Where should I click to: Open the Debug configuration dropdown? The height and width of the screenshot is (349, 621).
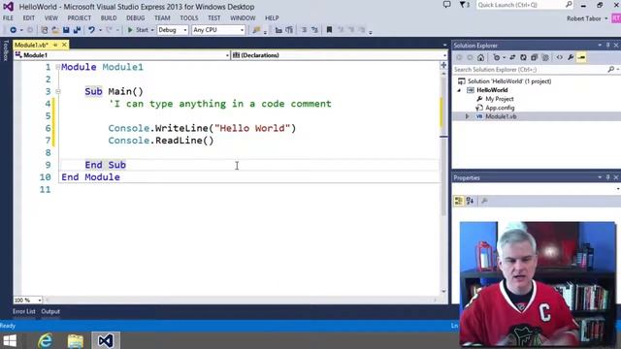tap(173, 30)
